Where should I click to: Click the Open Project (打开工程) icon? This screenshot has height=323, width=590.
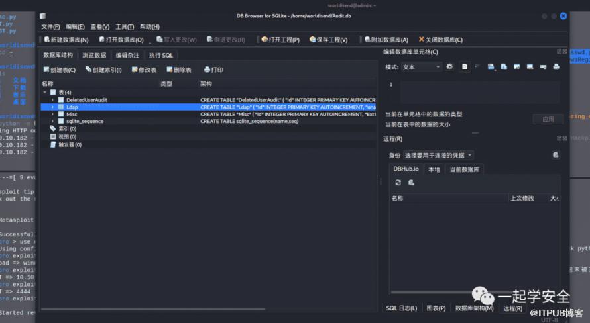264,40
